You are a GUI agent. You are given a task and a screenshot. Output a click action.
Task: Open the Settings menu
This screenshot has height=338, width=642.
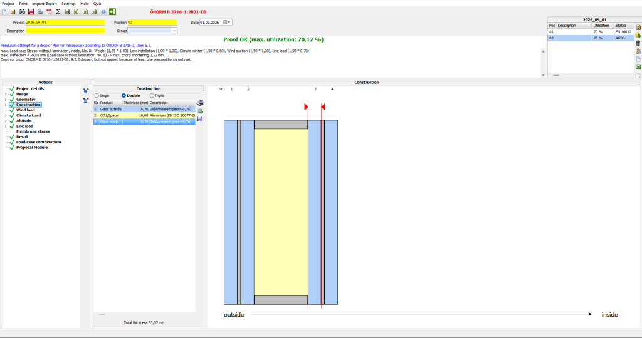pyautogui.click(x=68, y=4)
